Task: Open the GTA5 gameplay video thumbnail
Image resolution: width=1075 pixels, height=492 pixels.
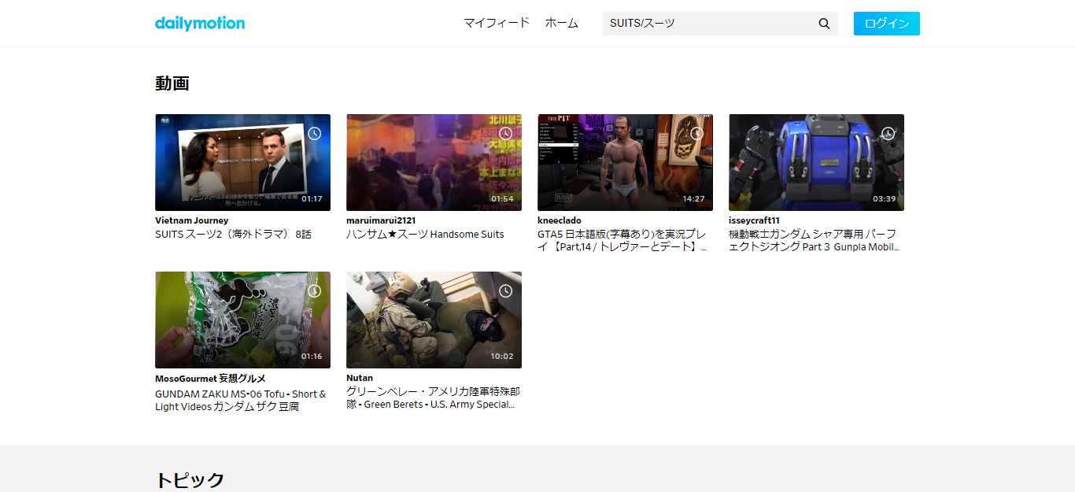Action: pos(625,162)
